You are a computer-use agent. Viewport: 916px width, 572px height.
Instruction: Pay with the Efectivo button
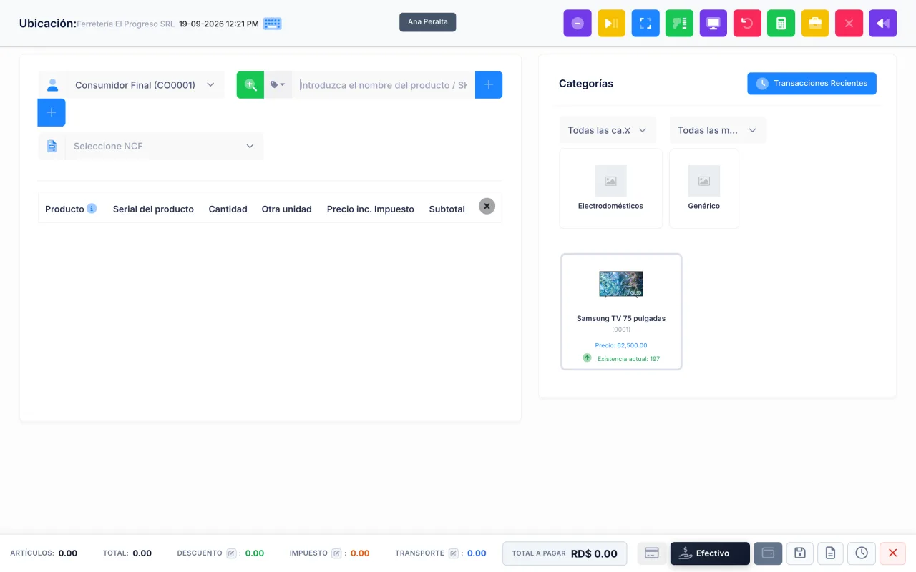(710, 553)
